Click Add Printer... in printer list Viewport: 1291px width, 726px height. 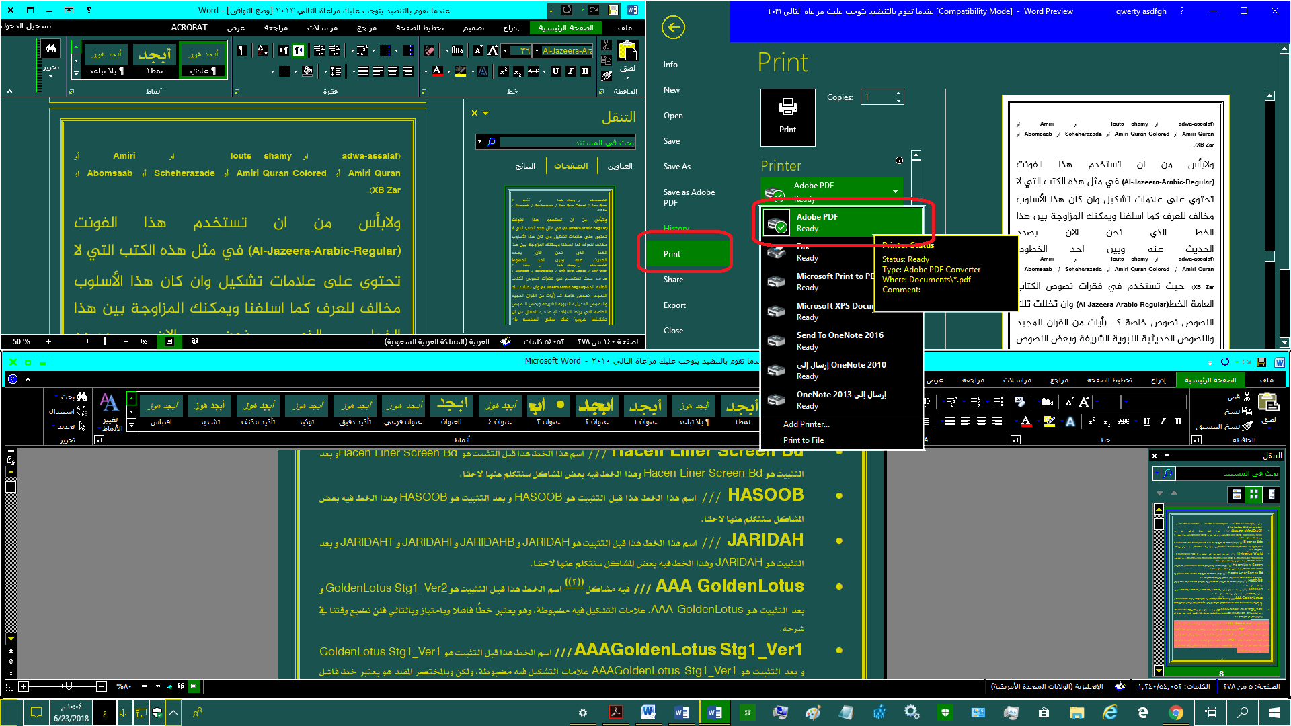pyautogui.click(x=806, y=424)
